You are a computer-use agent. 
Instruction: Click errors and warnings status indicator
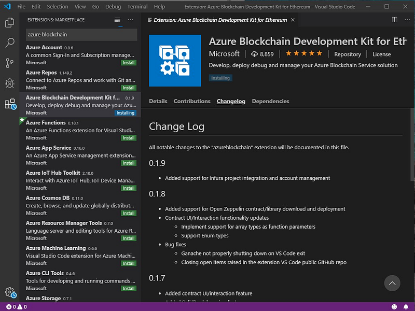(17, 307)
